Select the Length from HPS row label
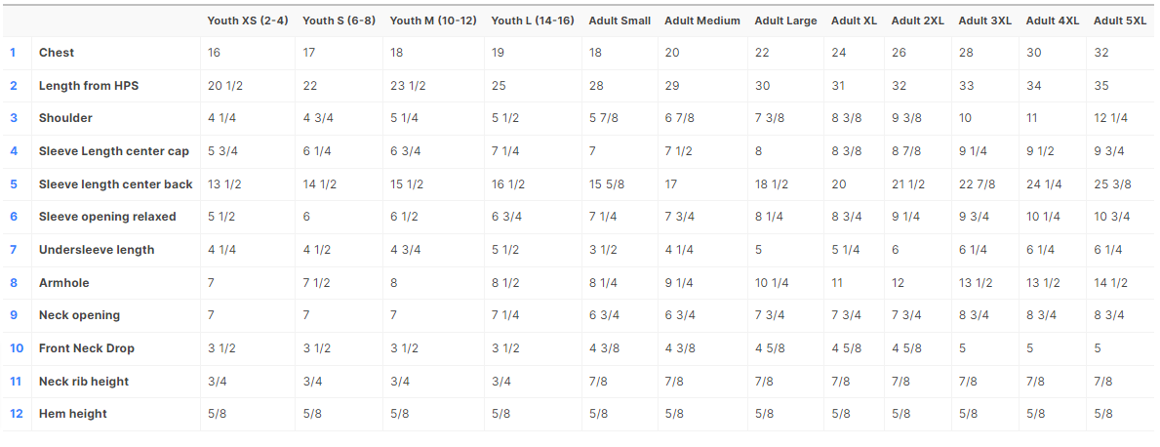 pyautogui.click(x=89, y=86)
